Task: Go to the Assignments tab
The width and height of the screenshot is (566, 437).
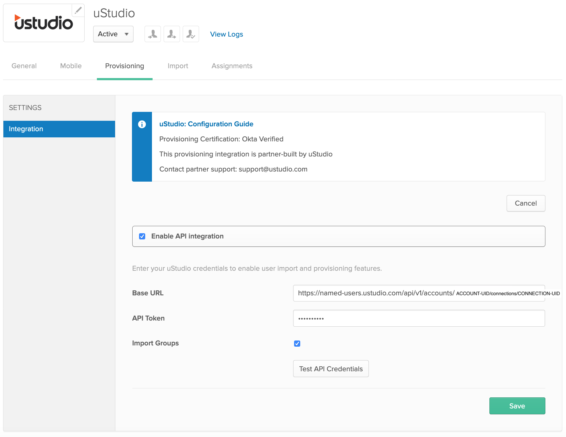Action: (232, 66)
